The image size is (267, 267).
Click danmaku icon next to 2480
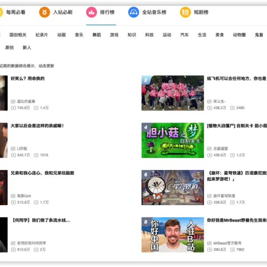232,108
